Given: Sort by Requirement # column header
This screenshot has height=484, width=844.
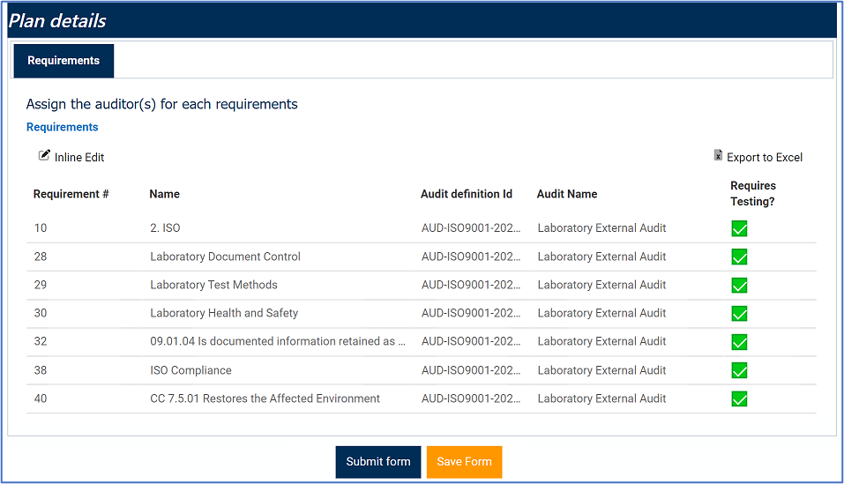Looking at the screenshot, I should [71, 194].
